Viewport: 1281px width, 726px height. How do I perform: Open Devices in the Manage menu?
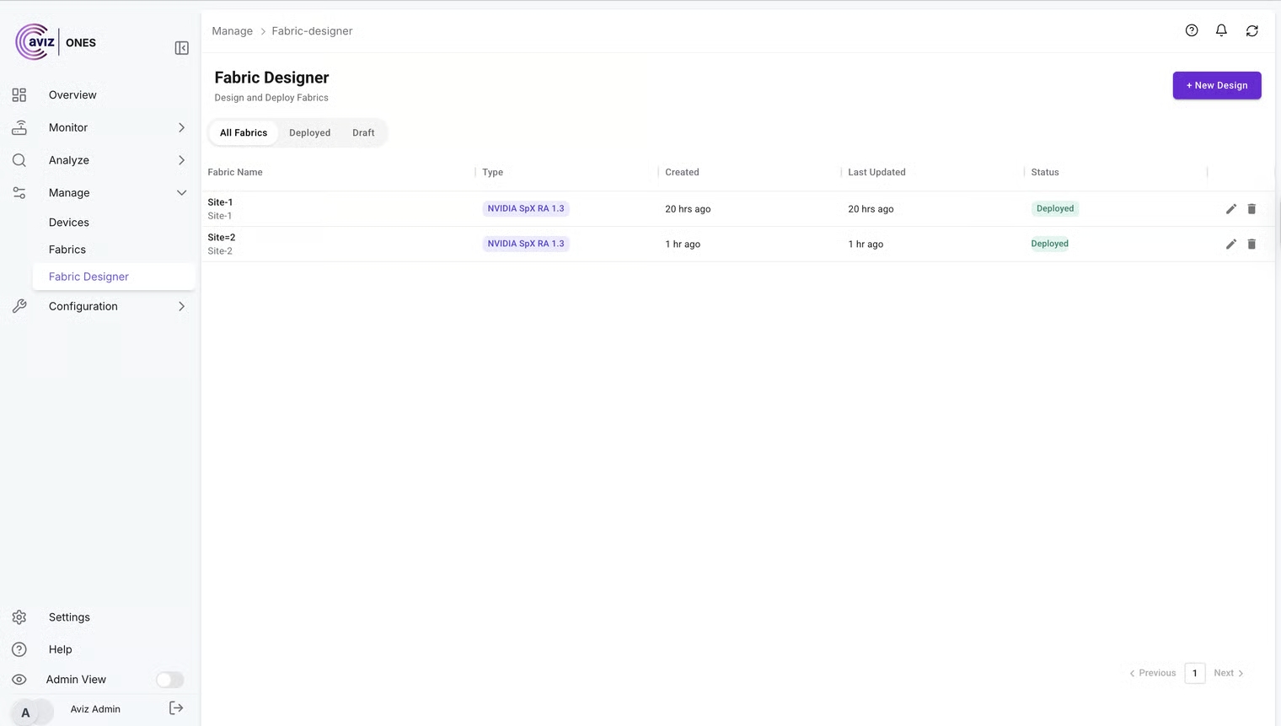[x=69, y=223]
